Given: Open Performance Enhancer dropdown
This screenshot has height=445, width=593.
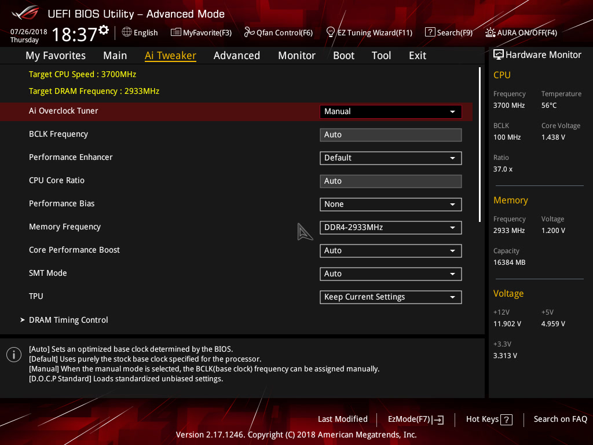Looking at the screenshot, I should pyautogui.click(x=391, y=158).
